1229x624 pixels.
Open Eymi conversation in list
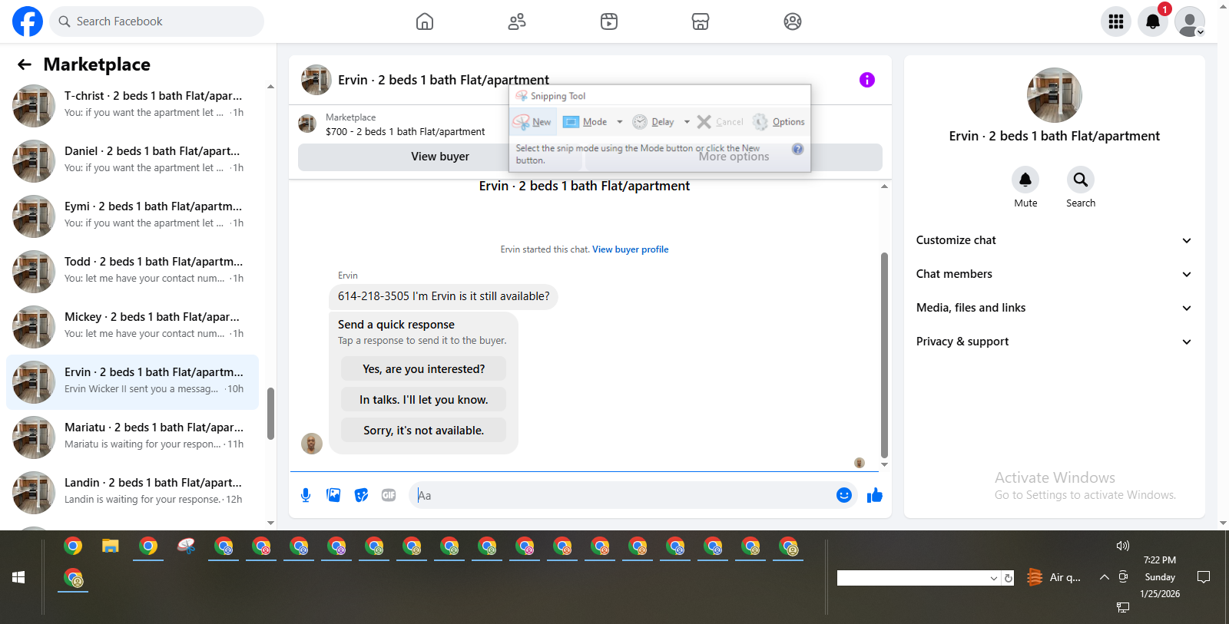point(133,215)
